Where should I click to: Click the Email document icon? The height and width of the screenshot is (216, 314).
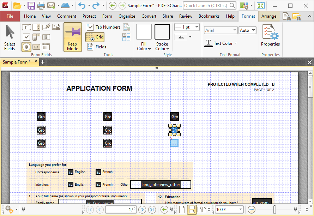(51, 6)
